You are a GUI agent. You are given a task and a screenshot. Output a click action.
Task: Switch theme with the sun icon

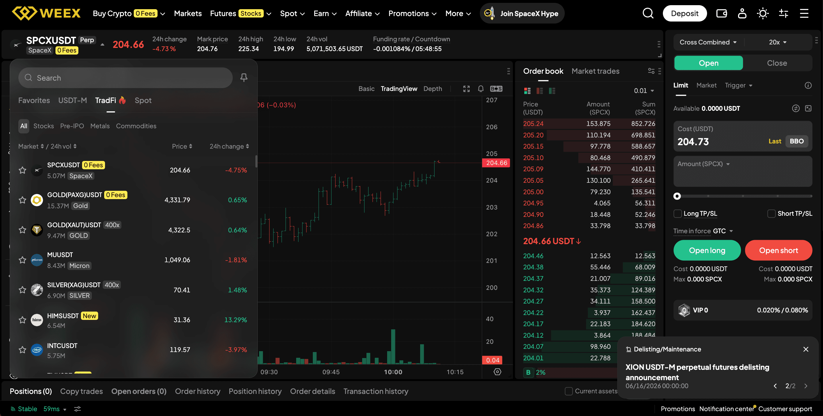point(763,13)
